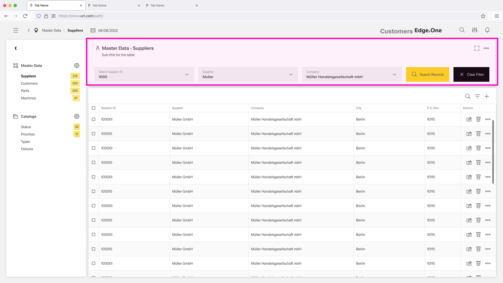Click the table vertical scrollbar

[x=493, y=152]
